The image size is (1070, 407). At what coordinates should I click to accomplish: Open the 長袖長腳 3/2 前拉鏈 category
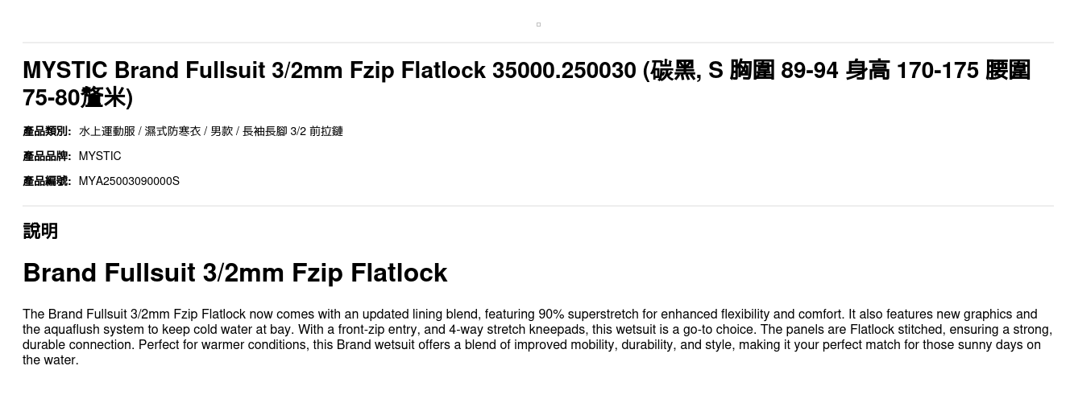coord(292,131)
